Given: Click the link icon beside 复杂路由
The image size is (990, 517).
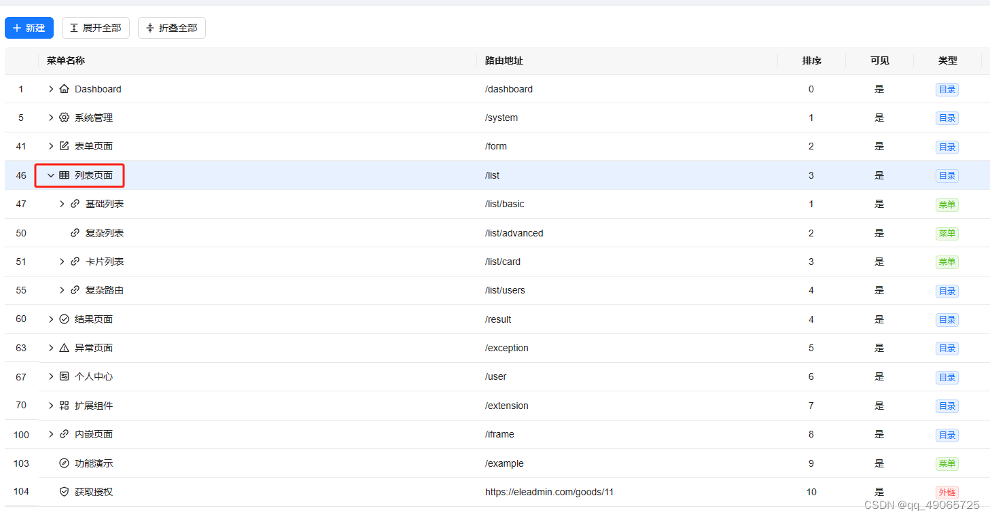Looking at the screenshot, I should [75, 290].
